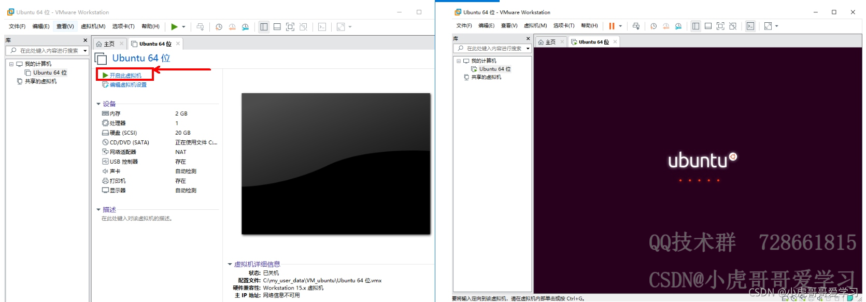Click 硬盘 (SCSI) device row
The image size is (866, 302).
click(x=160, y=133)
